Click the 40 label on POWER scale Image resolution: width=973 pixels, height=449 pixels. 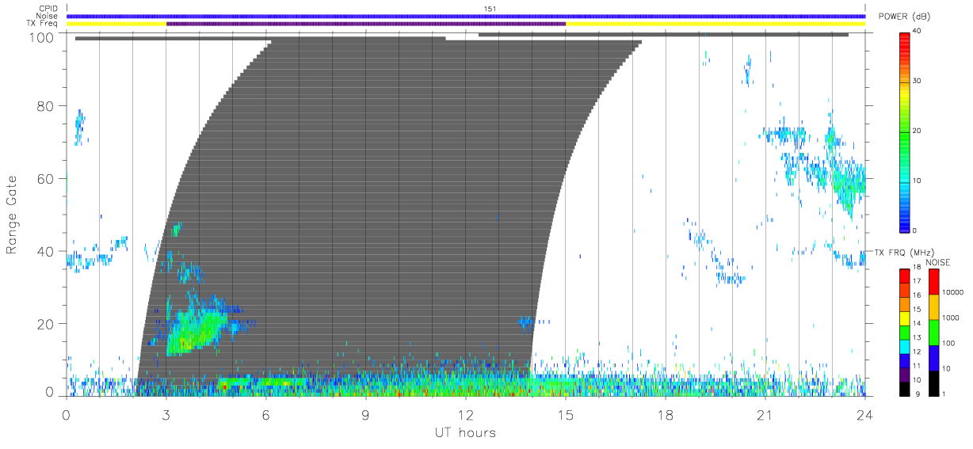point(918,31)
